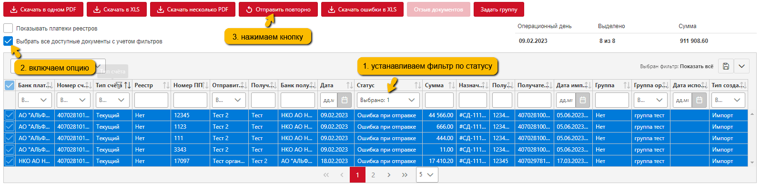Click Отправить повторно button

pyautogui.click(x=278, y=10)
